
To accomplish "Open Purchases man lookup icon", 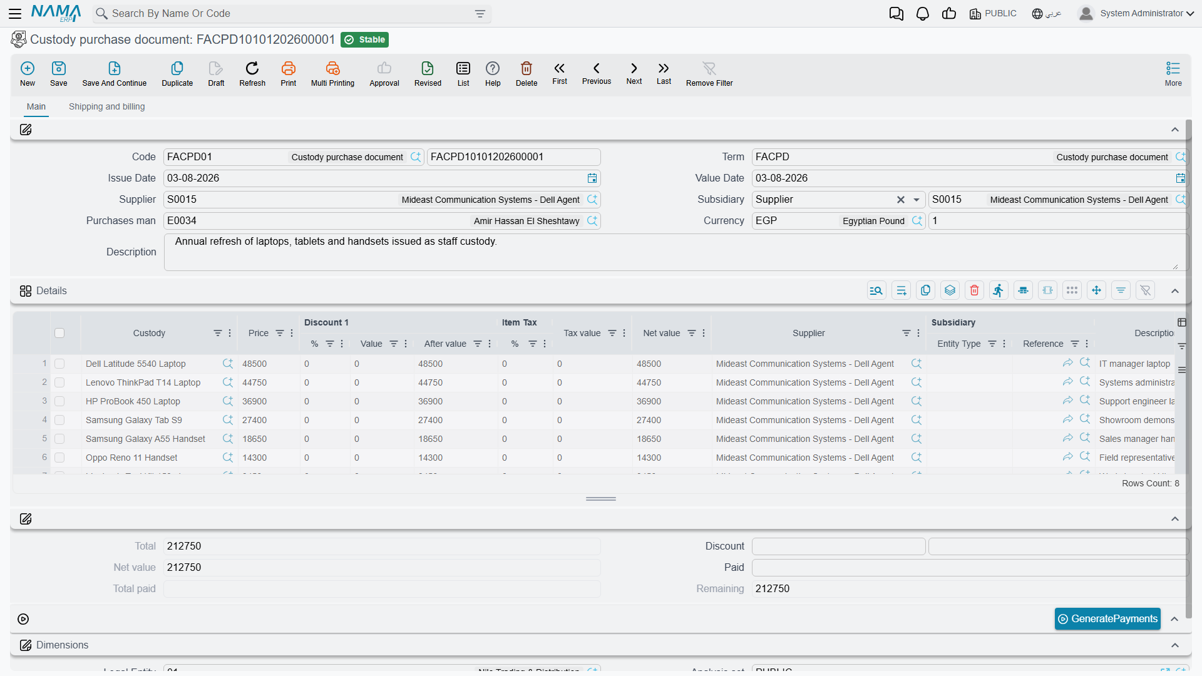I will (x=592, y=221).
